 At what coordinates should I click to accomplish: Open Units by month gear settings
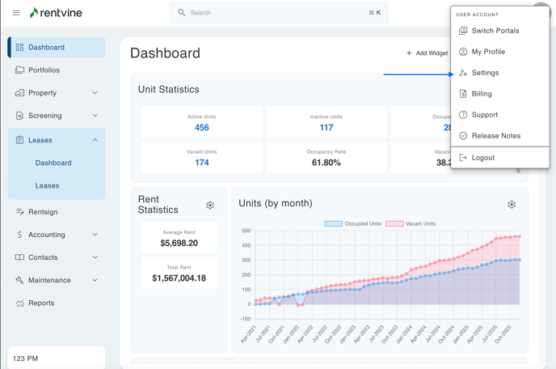tap(512, 205)
